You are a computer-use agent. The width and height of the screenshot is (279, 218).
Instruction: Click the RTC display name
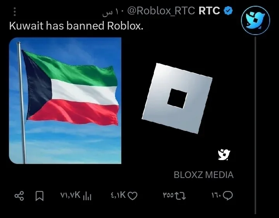click(x=209, y=11)
